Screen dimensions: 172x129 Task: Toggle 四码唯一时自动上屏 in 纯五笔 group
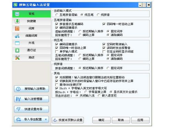point(56,48)
